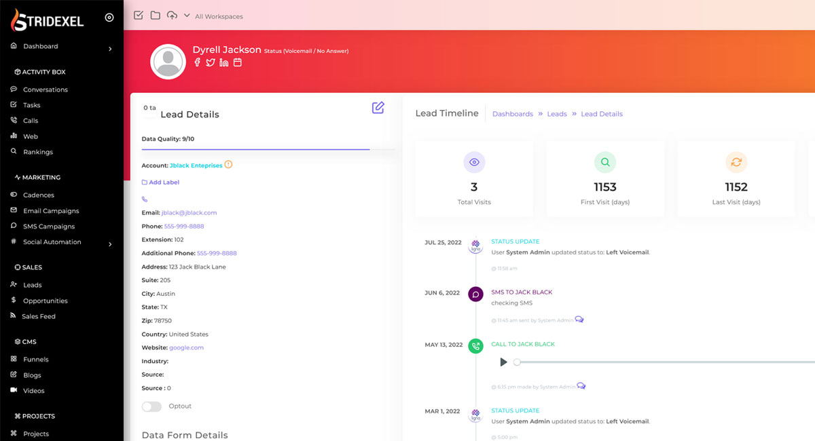Expand the All Workspaces dropdown
The width and height of the screenshot is (815, 441).
(x=187, y=16)
